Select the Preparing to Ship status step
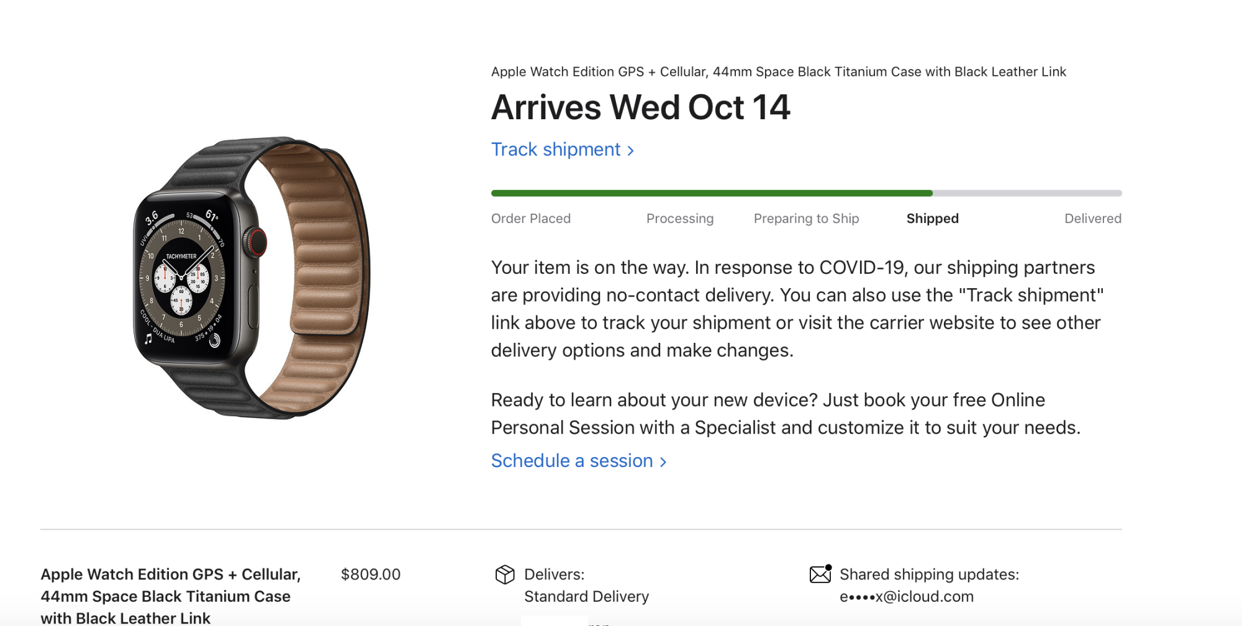Screen dimensions: 1242x626 point(806,219)
